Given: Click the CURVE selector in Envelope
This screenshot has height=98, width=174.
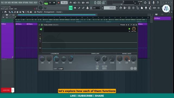Looking at the screenshot, I should (x=97, y=68).
